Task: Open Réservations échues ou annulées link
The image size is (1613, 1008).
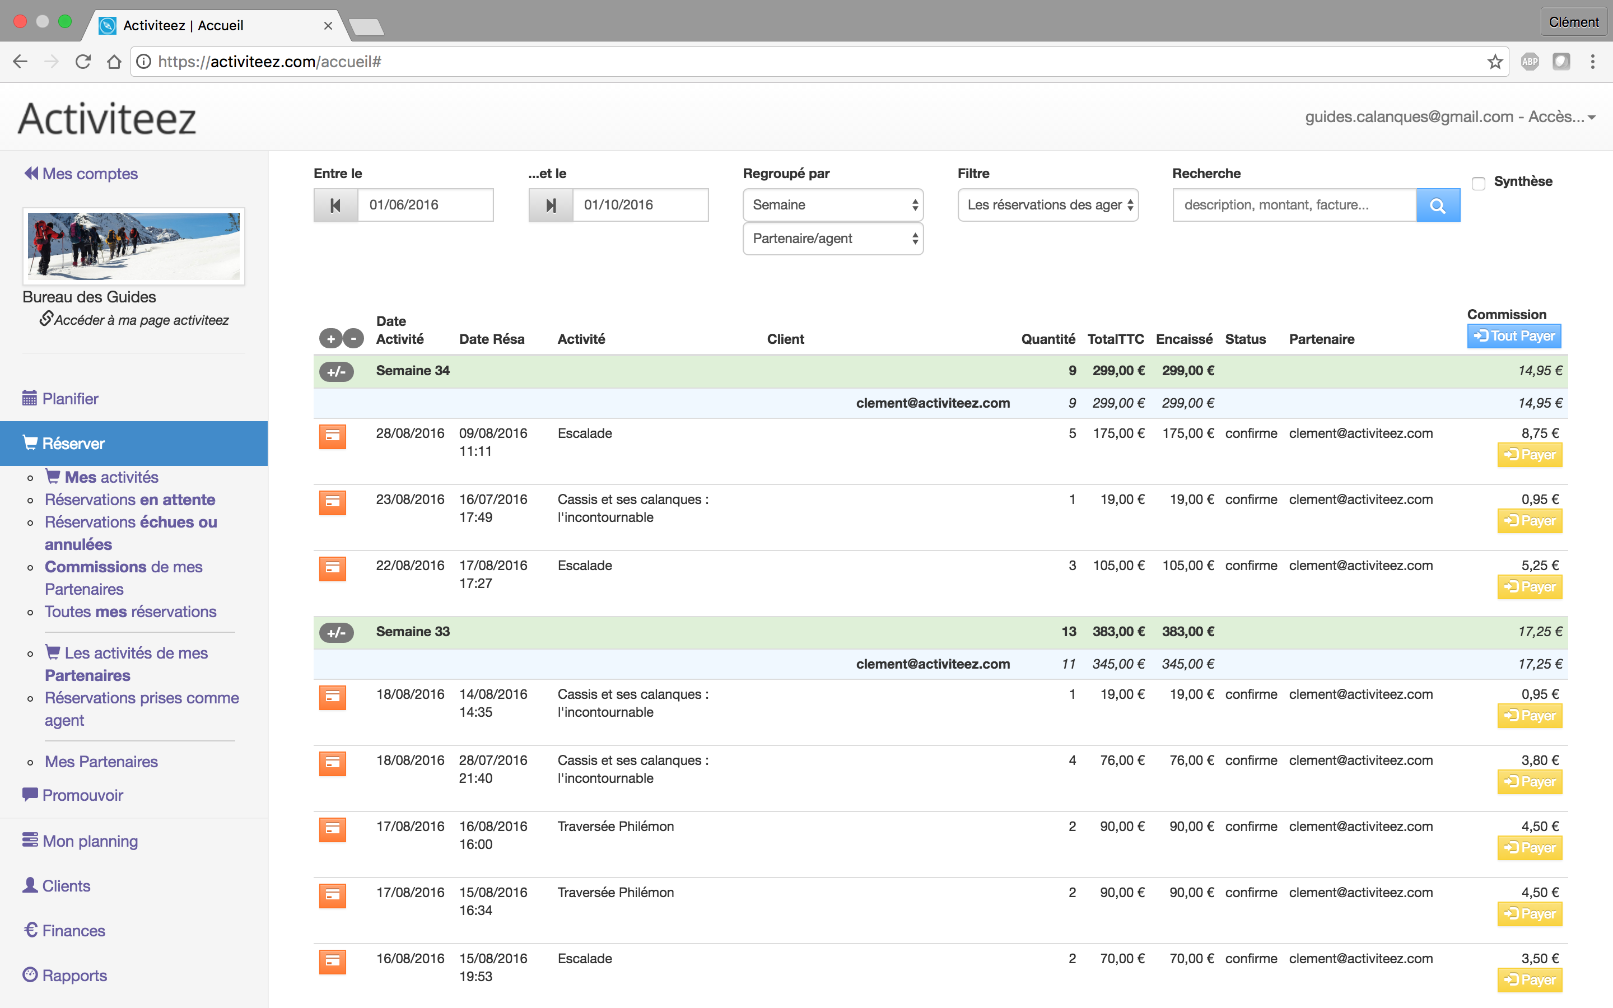Action: pyautogui.click(x=130, y=533)
